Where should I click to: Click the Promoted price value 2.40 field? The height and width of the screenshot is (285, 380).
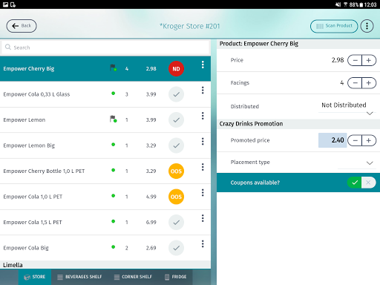(x=332, y=140)
